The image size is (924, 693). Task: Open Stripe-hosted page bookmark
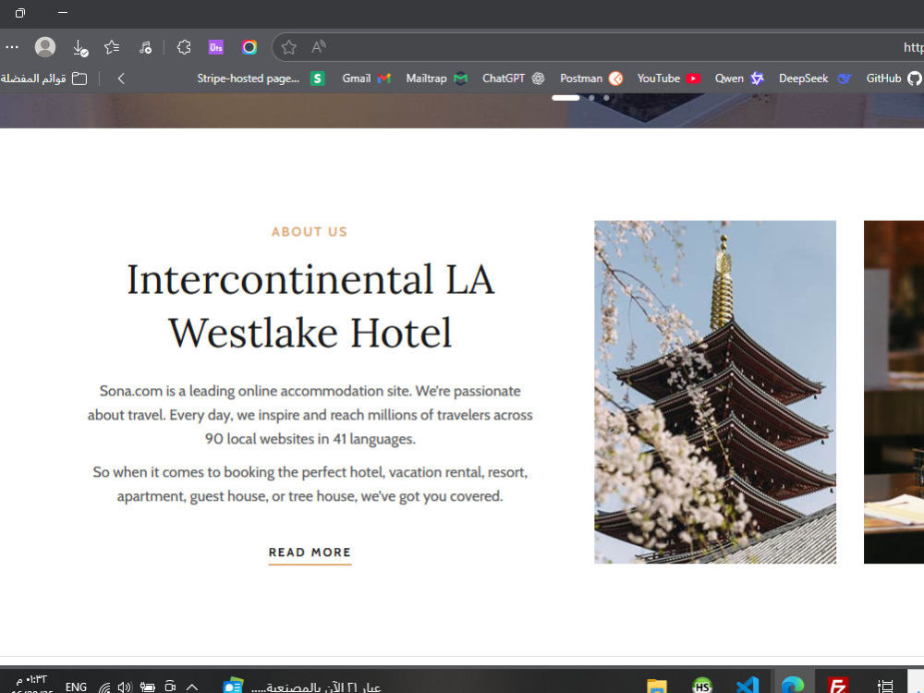click(261, 79)
